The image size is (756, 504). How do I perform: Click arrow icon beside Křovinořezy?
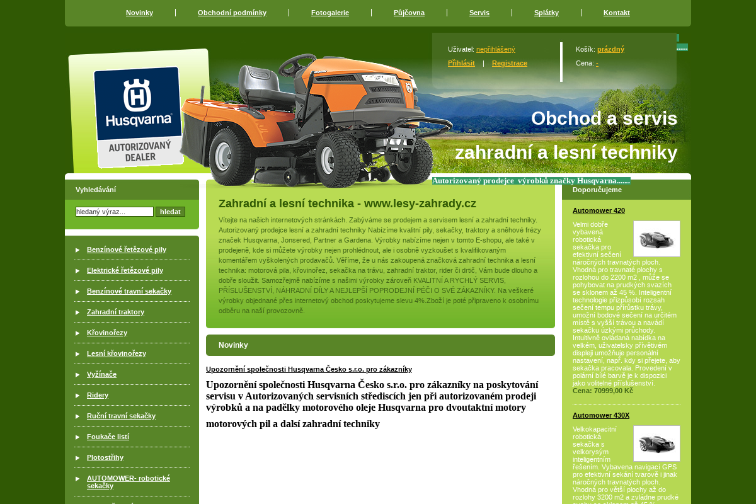click(x=77, y=333)
